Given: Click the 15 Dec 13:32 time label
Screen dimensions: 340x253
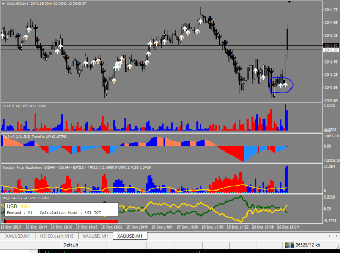Looking at the screenshot, I should [112, 227].
